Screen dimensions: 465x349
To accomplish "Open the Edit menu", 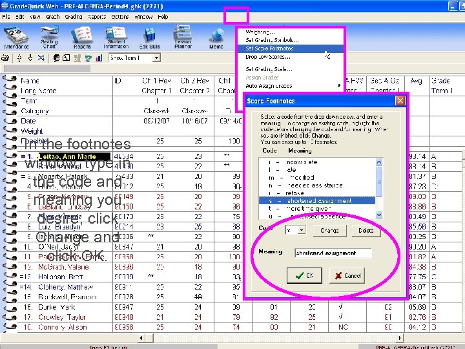I will click(20, 17).
